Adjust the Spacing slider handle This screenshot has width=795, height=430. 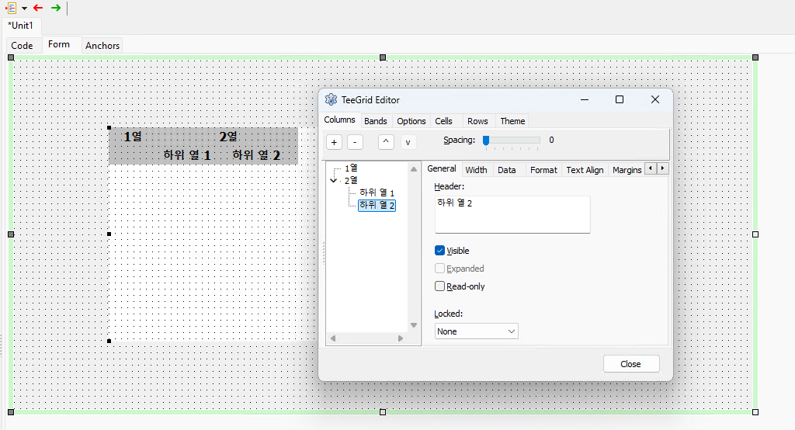(x=486, y=140)
